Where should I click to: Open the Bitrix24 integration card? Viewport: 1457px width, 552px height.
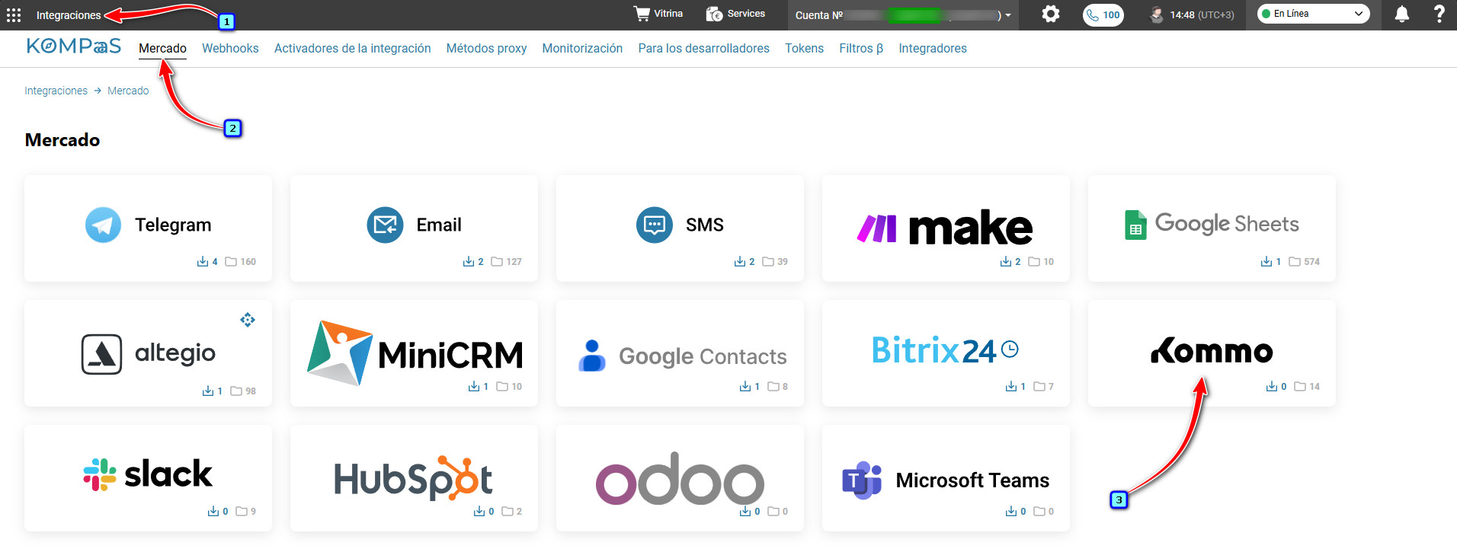pos(946,353)
